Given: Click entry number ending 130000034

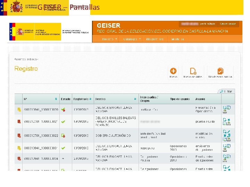Looking at the screenshot, I should (x=41, y=159).
